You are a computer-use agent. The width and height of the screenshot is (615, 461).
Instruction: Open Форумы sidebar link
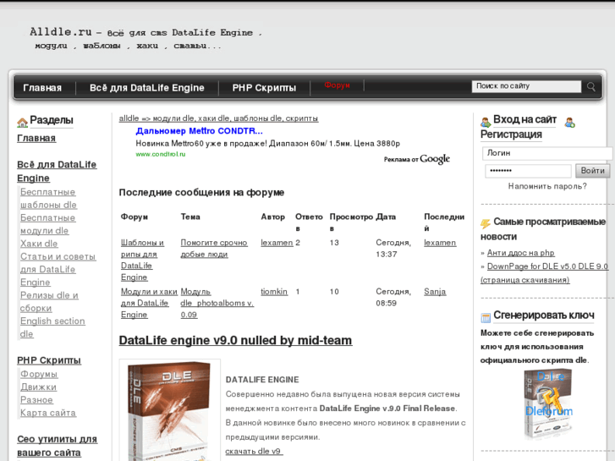[39, 374]
